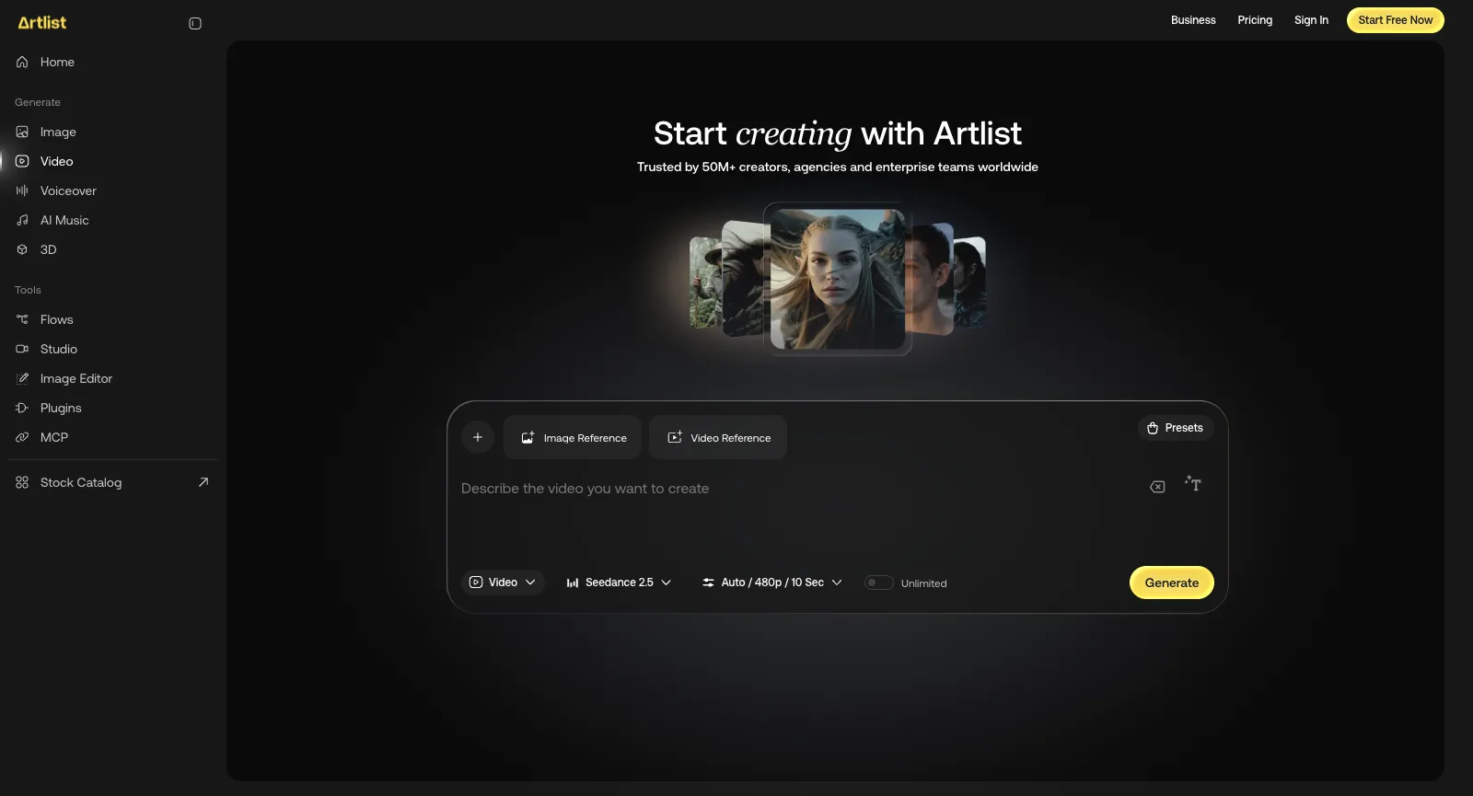
Task: Click the Home house icon
Action: pos(22,62)
